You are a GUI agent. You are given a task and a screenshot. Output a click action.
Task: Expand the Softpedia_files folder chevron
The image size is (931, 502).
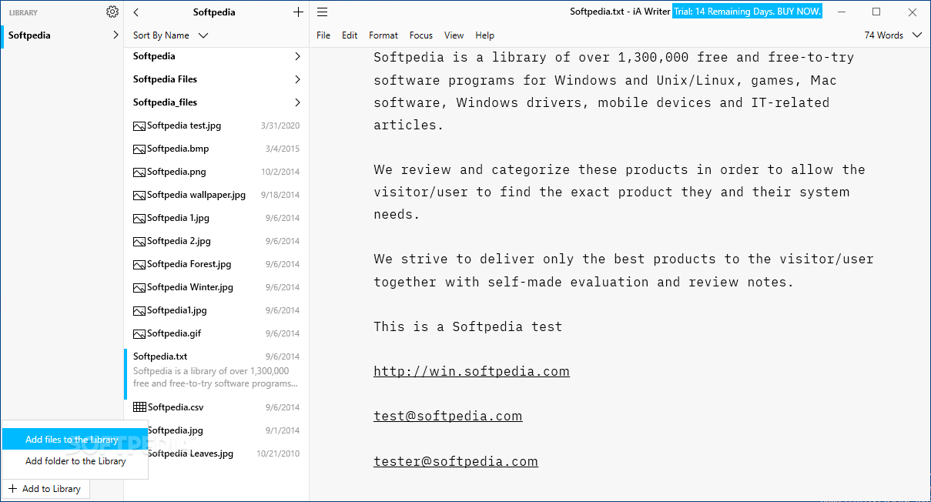pos(297,102)
